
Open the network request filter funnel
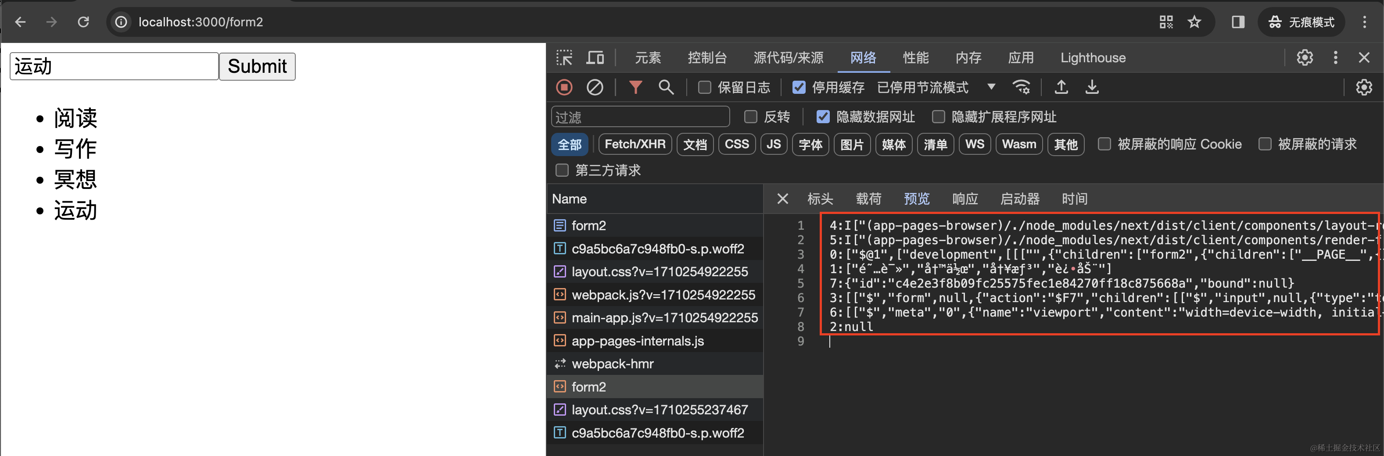coord(635,87)
